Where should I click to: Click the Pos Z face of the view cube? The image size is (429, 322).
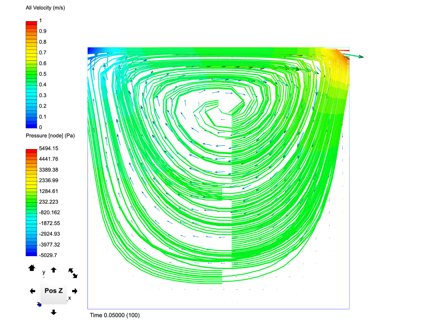click(x=54, y=291)
